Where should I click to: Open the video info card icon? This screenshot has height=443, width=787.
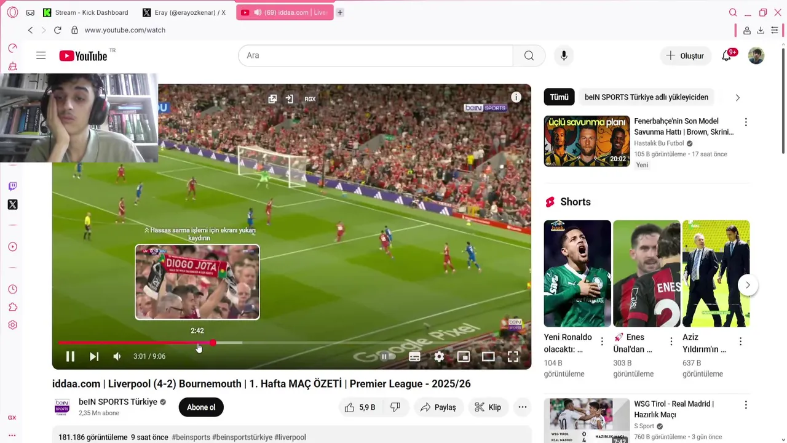click(x=516, y=97)
